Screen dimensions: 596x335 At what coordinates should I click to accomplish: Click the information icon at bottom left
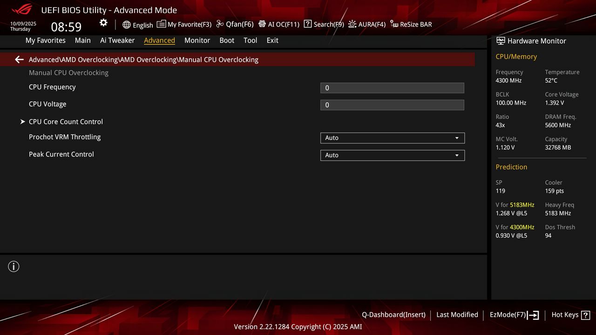click(14, 266)
